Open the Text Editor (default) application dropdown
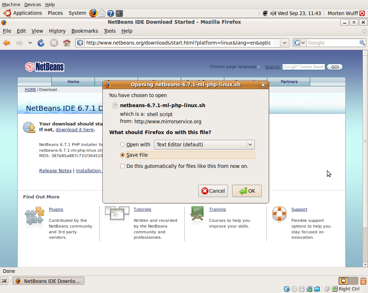The image size is (368, 293). [x=204, y=145]
